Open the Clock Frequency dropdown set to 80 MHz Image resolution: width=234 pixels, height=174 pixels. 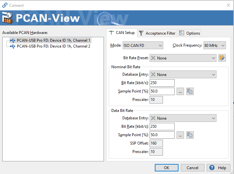point(215,45)
